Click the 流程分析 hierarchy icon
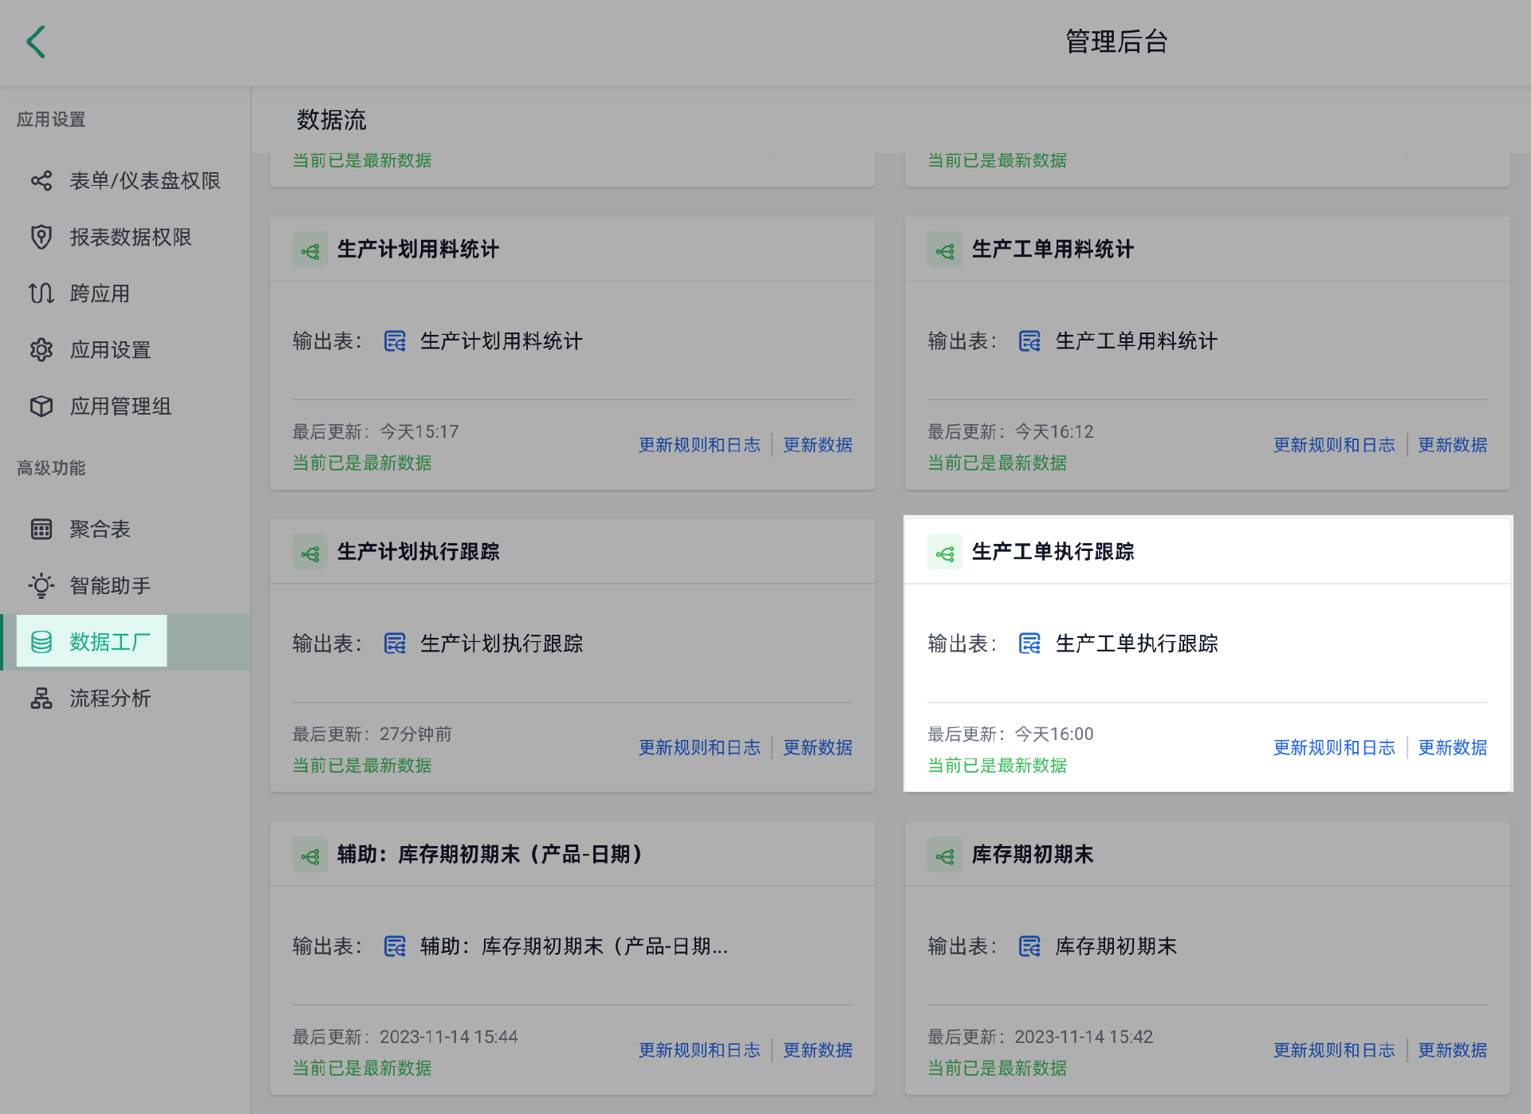Image resolution: width=1531 pixels, height=1114 pixels. click(41, 699)
